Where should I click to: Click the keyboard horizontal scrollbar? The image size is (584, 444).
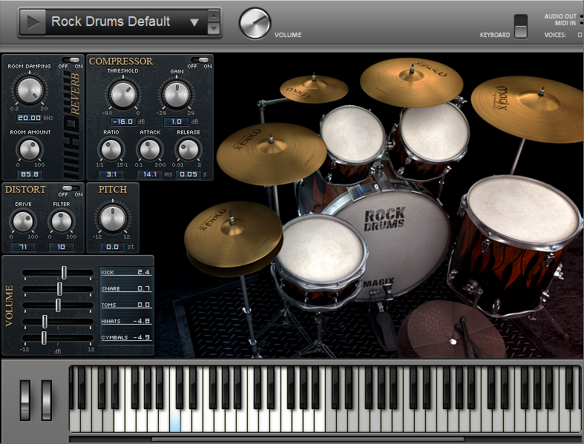tap(308, 440)
